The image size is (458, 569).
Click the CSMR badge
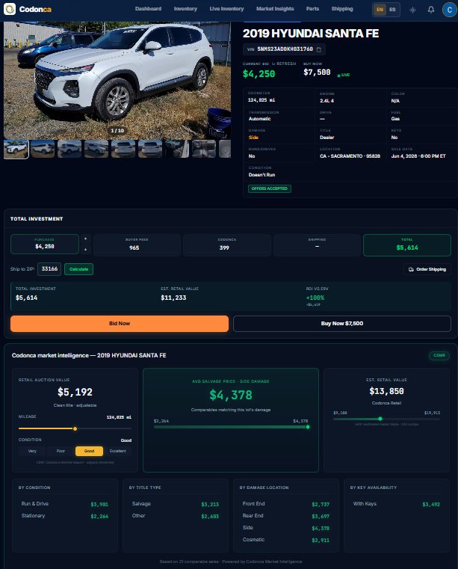[x=439, y=355]
